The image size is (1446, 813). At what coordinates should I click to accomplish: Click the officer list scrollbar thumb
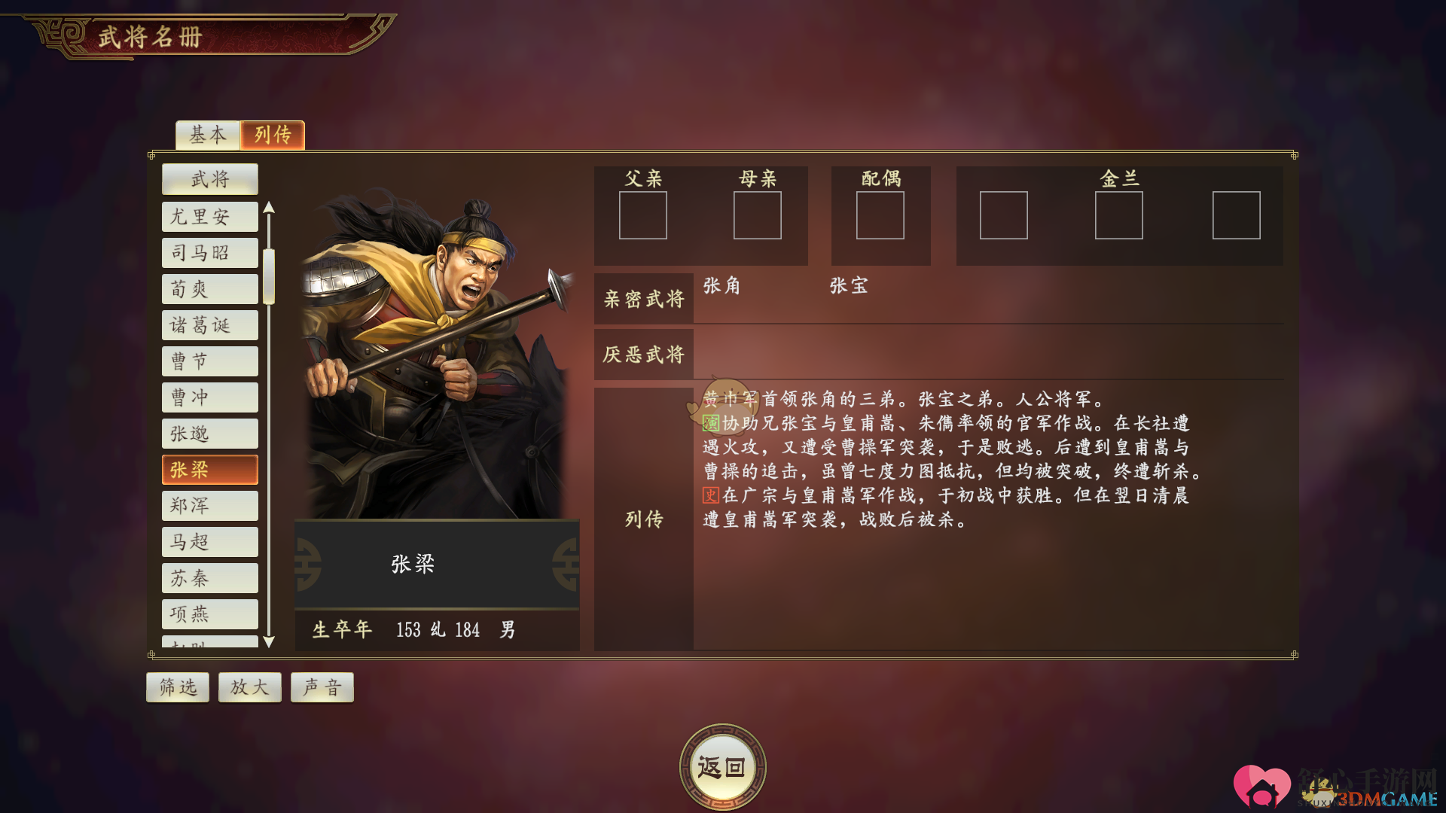pos(269,276)
